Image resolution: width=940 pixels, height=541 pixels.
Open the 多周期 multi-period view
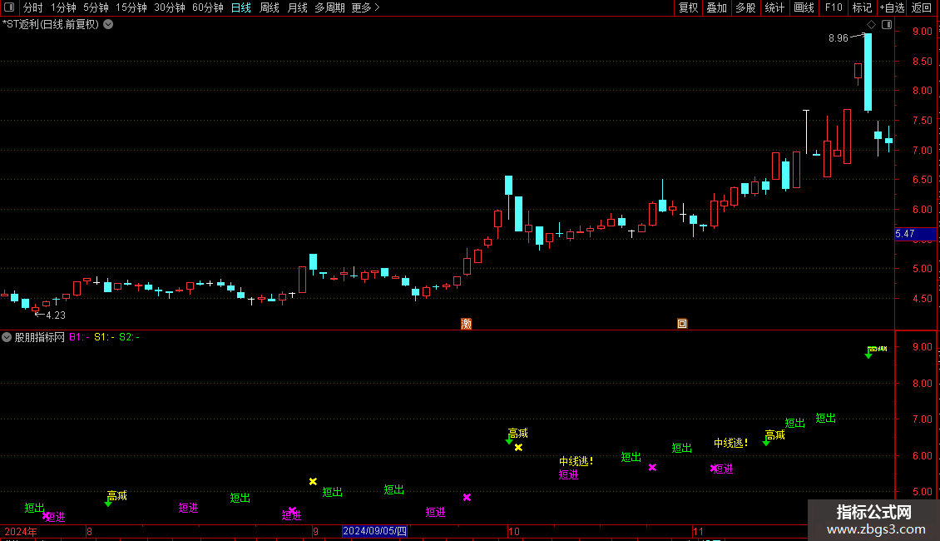click(329, 7)
